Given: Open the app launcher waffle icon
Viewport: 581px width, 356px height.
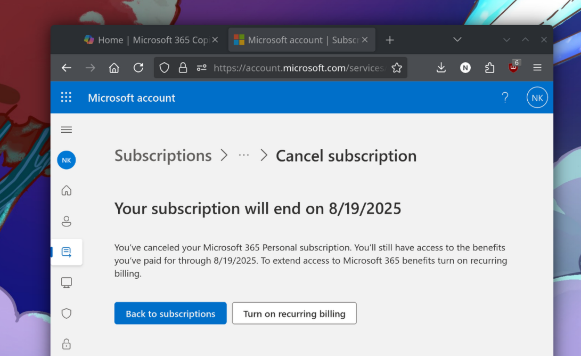Looking at the screenshot, I should click(66, 97).
